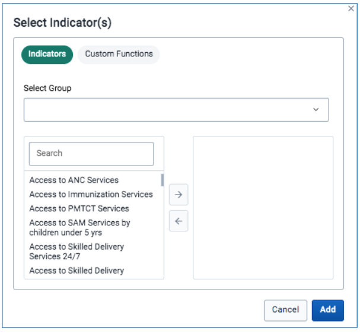The width and height of the screenshot is (360, 334).
Task: Click the indicator list scrollbar thumb
Action: click(163, 180)
